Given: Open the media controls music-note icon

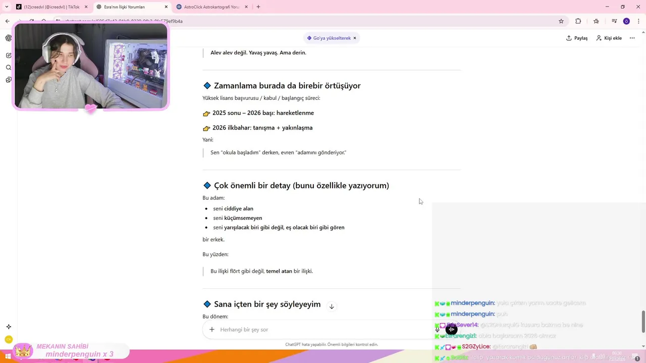Looking at the screenshot, I should tap(614, 21).
